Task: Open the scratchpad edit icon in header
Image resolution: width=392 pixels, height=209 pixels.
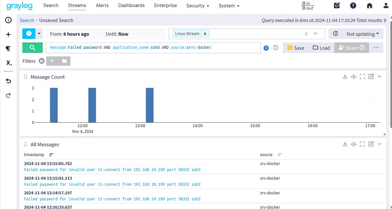Action: (x=337, y=5)
